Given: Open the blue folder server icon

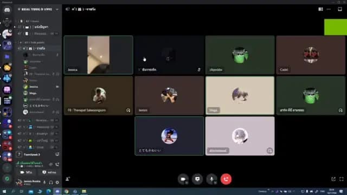Looking at the screenshot, I should click(x=7, y=56).
